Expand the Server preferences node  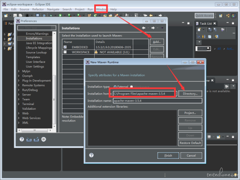pyautogui.click(x=19, y=95)
